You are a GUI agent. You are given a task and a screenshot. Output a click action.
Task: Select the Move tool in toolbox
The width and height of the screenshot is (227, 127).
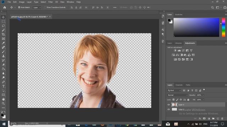(3, 17)
